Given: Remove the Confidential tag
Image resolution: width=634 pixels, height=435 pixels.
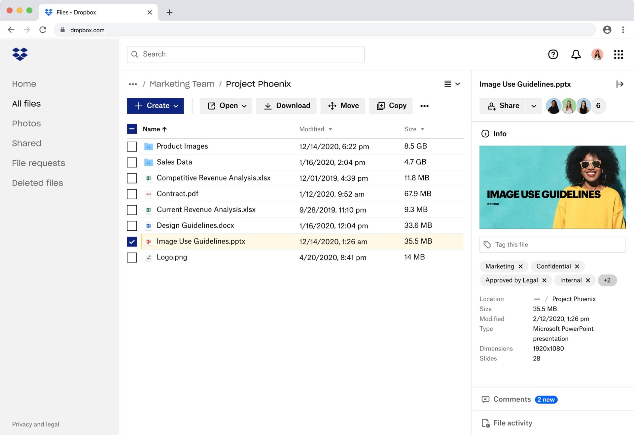Looking at the screenshot, I should click(x=577, y=266).
